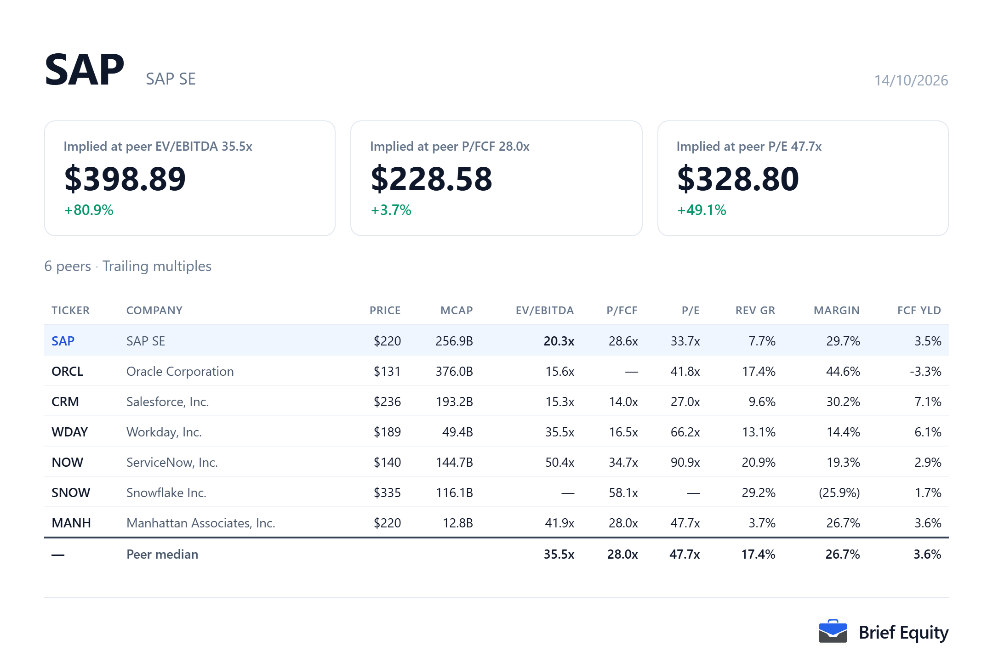Click the WDAY ticker cell
Viewport: 993px width, 668px height.
pos(69,432)
